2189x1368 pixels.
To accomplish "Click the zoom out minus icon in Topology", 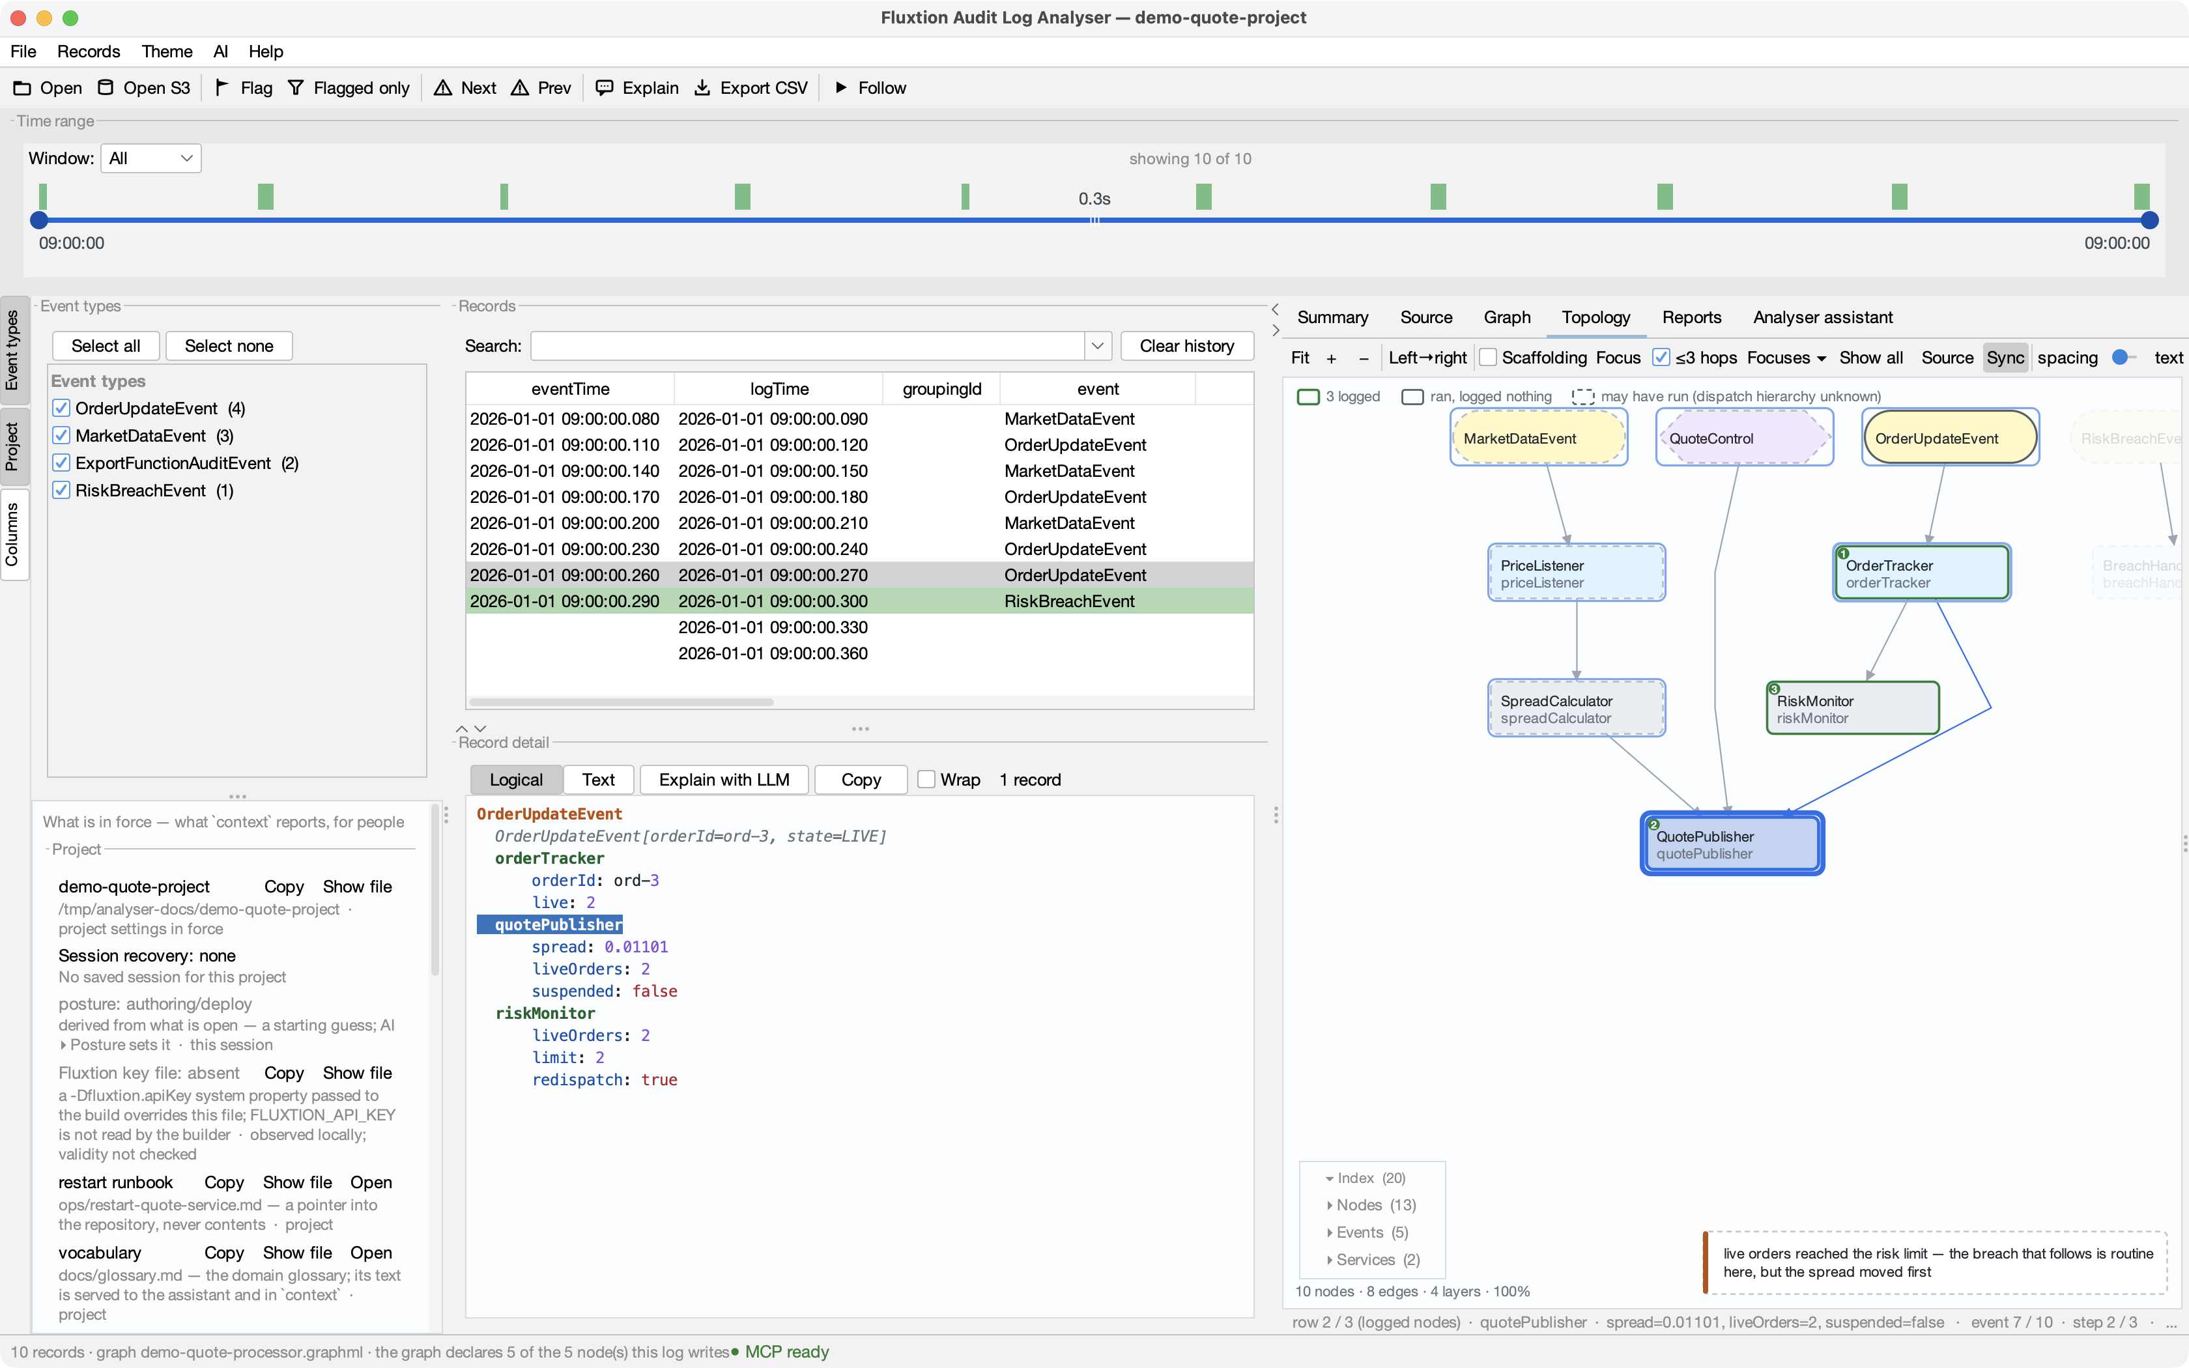I will click(x=1364, y=358).
